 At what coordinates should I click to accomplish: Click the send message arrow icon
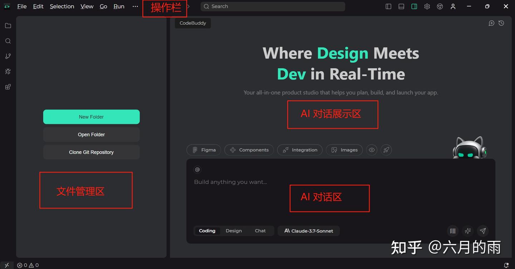click(483, 231)
